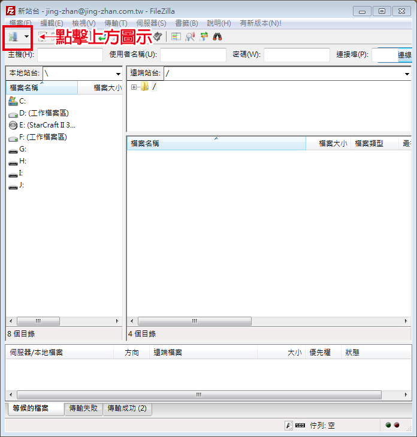Select the remote root / folder icon
Viewport: 417px width, 437px height.
(144, 87)
